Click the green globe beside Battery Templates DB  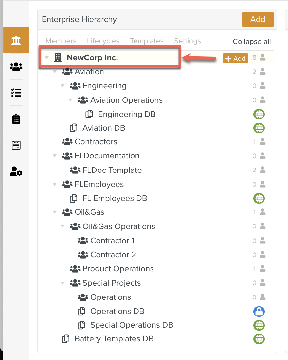(x=259, y=339)
